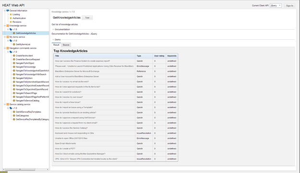The width and height of the screenshot is (300, 173).
Task: Click the Test button next to GetKnowledgeArticles
Action: [87, 18]
